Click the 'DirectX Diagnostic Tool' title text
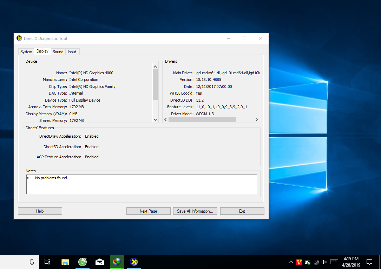The height and width of the screenshot is (269, 381). [x=45, y=39]
